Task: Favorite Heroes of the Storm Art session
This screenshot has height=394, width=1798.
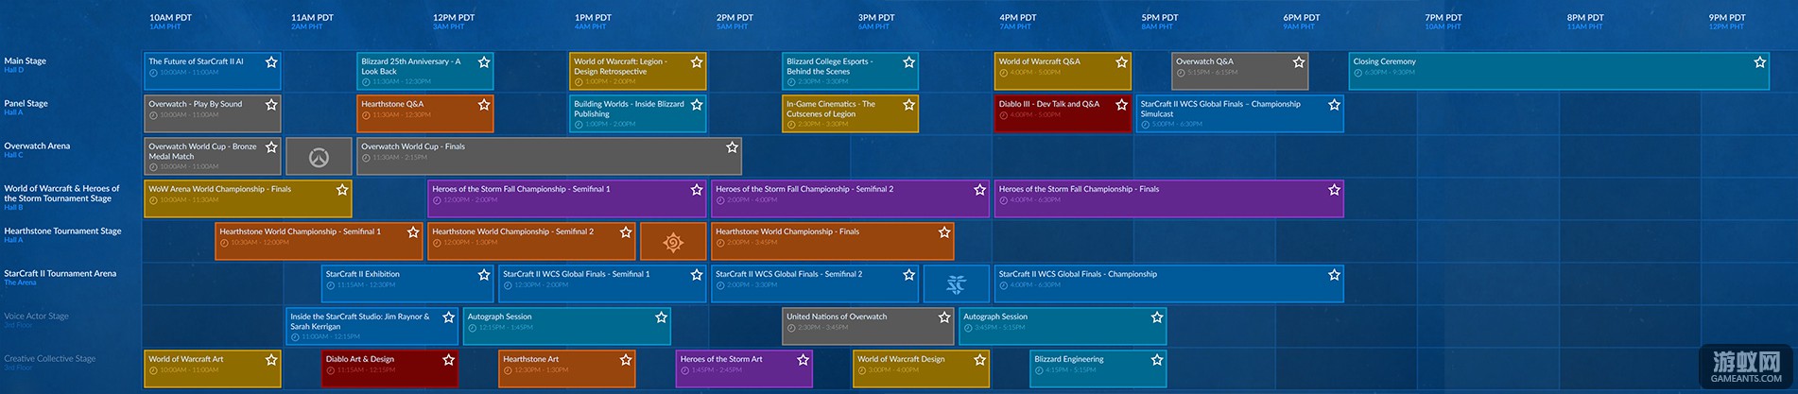Action: tap(803, 360)
